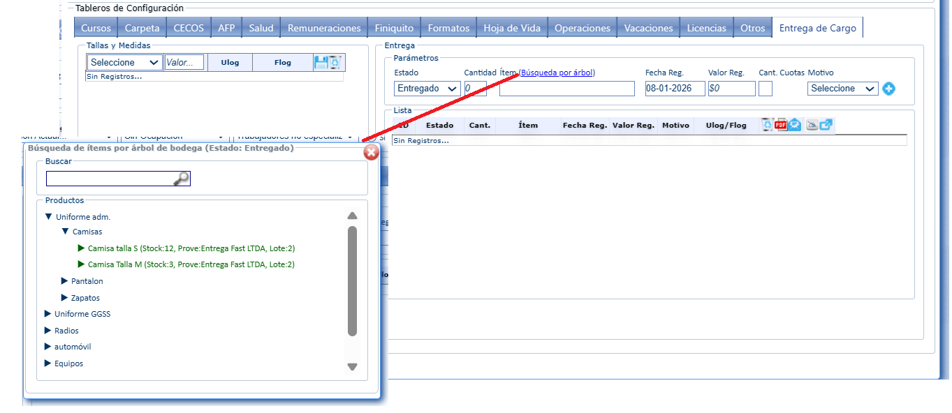
Task: Click the blue external link icon
Action: tap(826, 125)
